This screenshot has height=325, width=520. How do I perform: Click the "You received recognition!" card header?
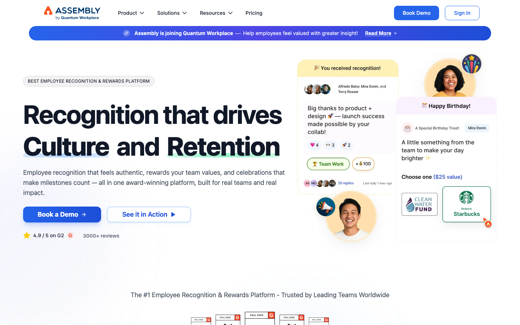tap(348, 68)
